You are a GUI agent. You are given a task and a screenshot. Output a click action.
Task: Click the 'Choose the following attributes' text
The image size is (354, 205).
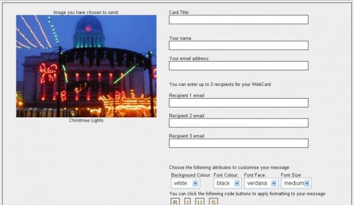[x=230, y=168]
